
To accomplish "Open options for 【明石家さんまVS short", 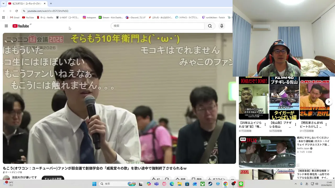I will (326, 125).
